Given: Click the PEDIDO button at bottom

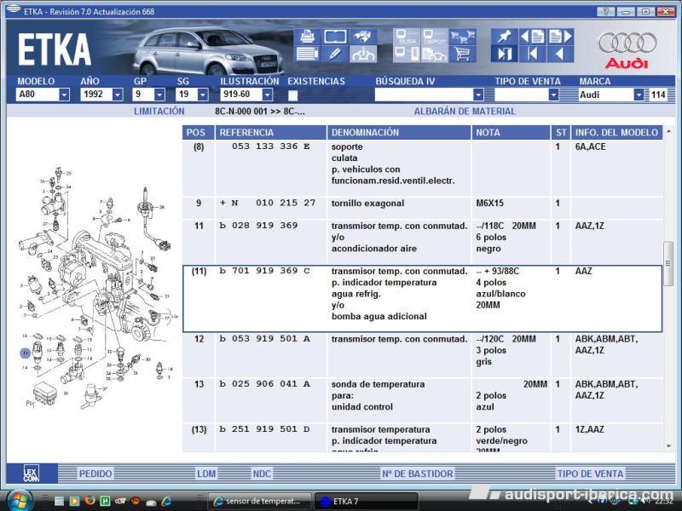Looking at the screenshot, I should click(x=95, y=474).
